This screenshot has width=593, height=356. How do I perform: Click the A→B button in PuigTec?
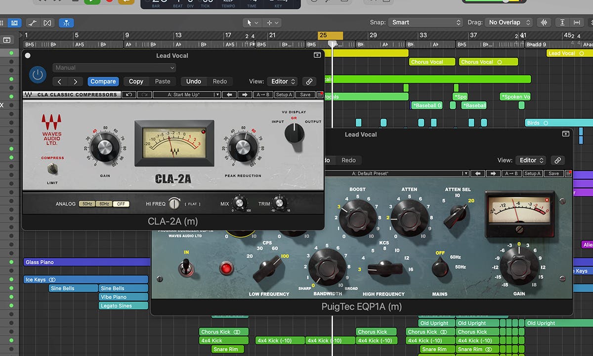[x=511, y=174]
